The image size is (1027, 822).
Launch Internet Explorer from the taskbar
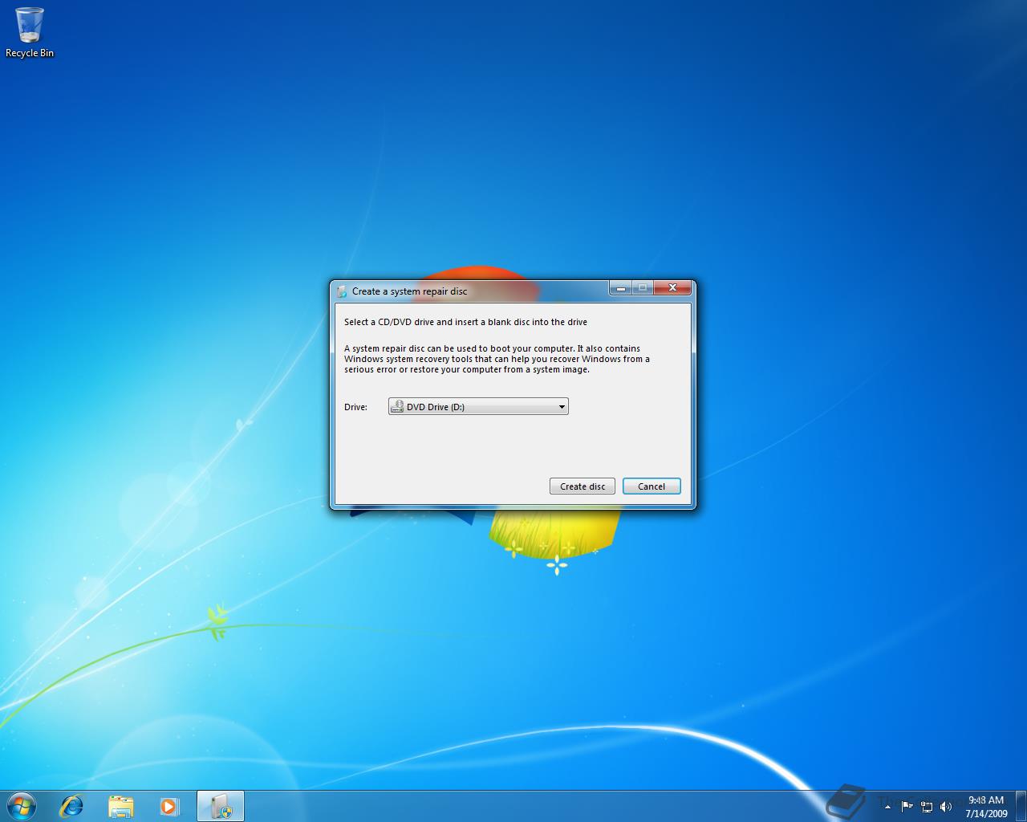[72, 806]
